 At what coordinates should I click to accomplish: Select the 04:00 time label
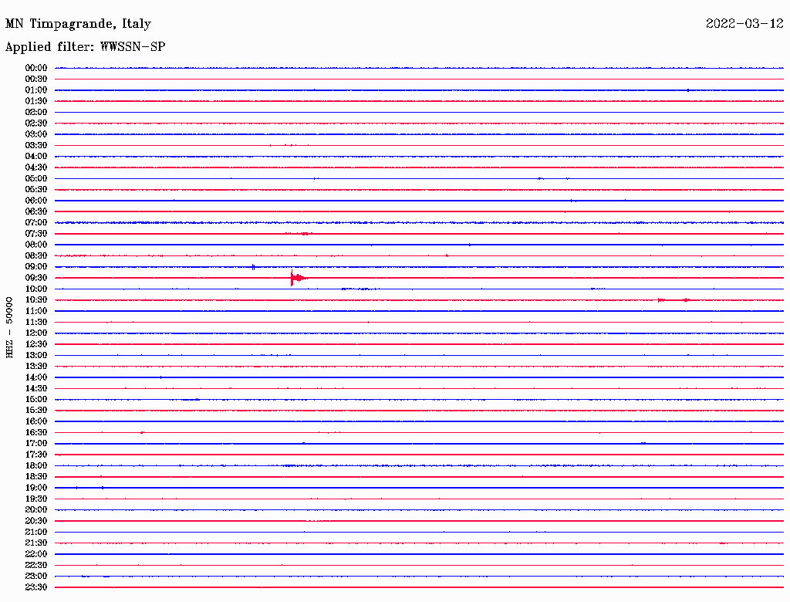pyautogui.click(x=36, y=157)
